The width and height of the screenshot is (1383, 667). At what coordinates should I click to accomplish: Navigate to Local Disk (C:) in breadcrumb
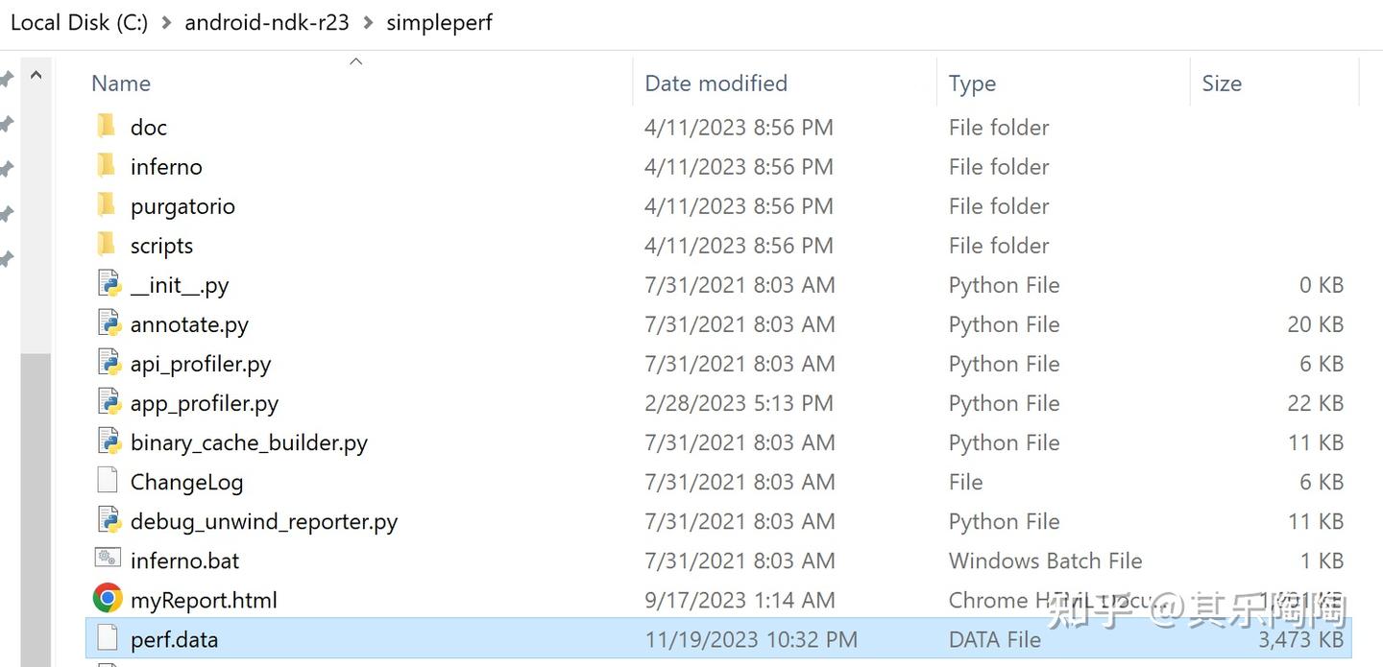point(79,21)
